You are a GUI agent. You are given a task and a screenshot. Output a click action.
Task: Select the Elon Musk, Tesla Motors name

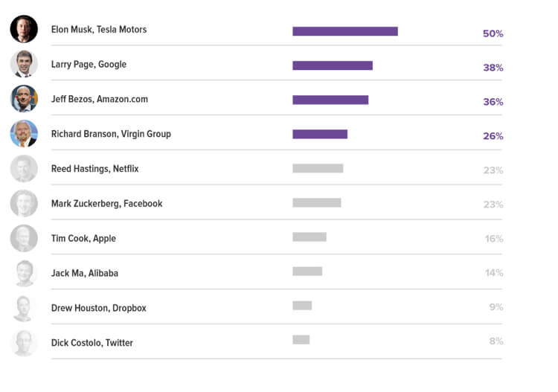(98, 30)
